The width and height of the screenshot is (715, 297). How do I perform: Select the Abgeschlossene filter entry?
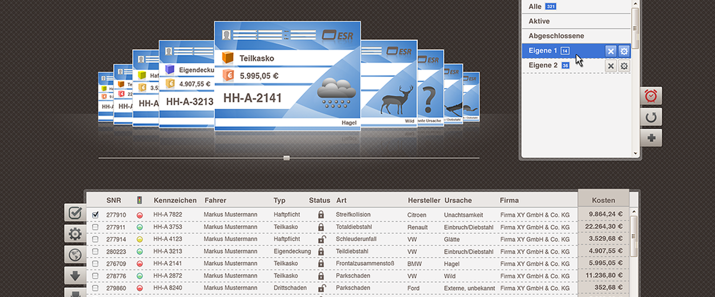coord(556,36)
